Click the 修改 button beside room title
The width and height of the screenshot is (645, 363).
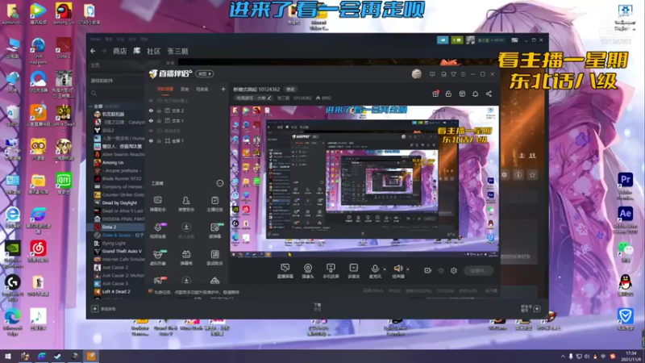(290, 90)
